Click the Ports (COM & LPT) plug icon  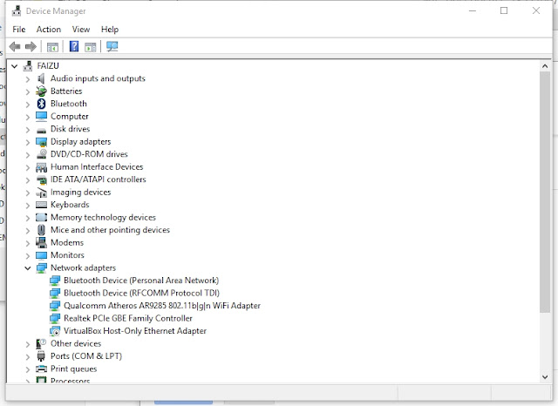pos(41,356)
